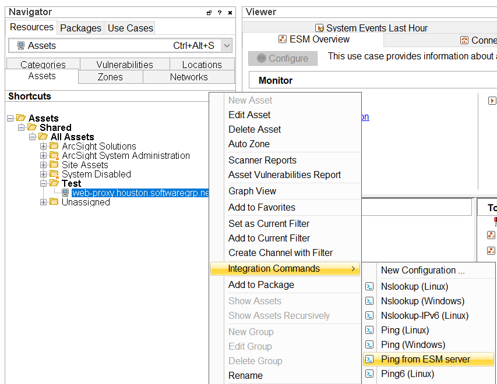Select the web-proxy.houston asset icon
This screenshot has height=384, width=497.
coord(65,193)
